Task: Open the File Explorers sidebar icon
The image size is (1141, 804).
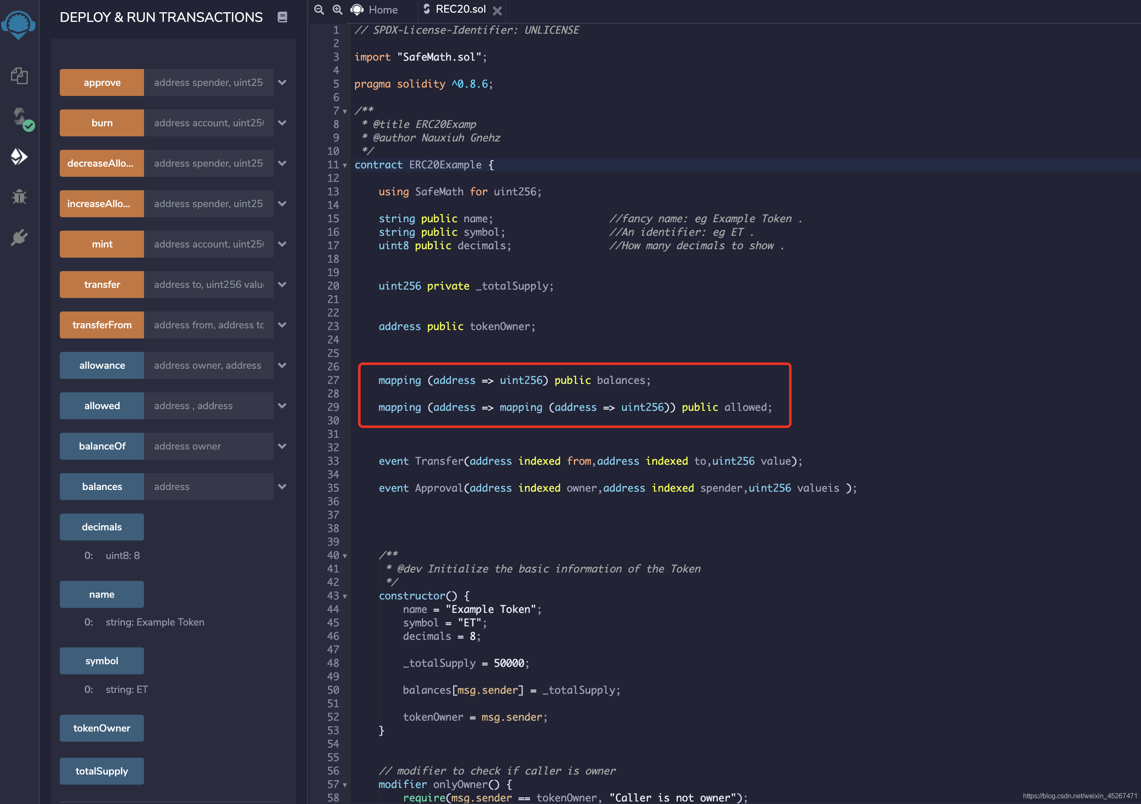Action: point(19,76)
